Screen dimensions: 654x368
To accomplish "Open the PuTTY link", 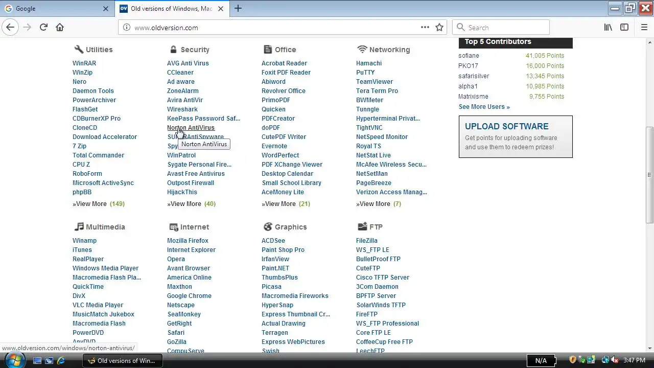I will point(365,73).
